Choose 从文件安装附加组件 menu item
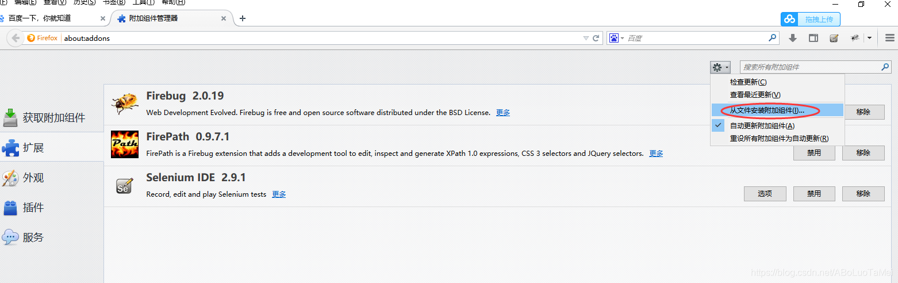 pos(777,110)
